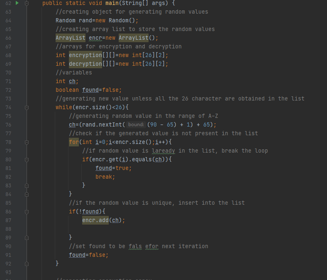Run main method via green gutter arrow
Viewport: 327px width, 280px height.
(17, 3)
